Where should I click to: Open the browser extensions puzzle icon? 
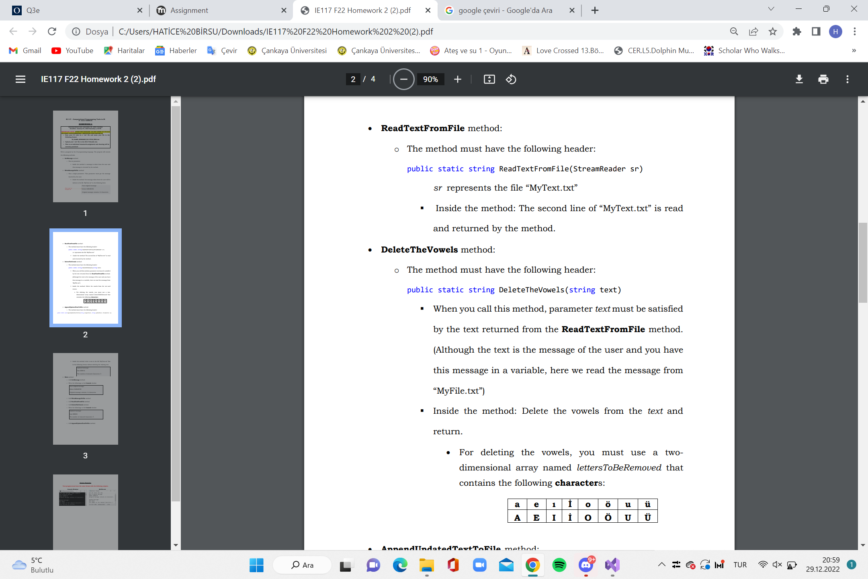pyautogui.click(x=796, y=31)
